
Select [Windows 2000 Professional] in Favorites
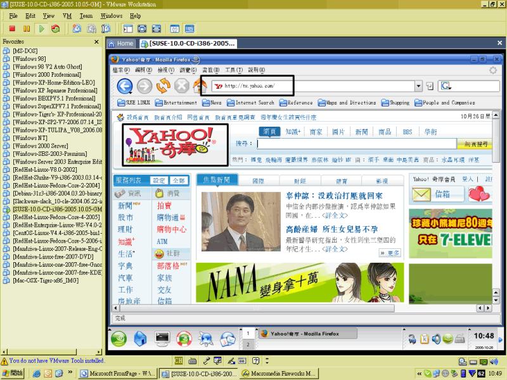(x=46, y=75)
